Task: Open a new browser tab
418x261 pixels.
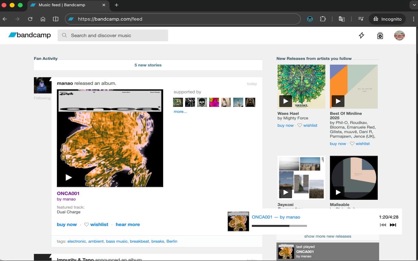Action: tap(117, 5)
